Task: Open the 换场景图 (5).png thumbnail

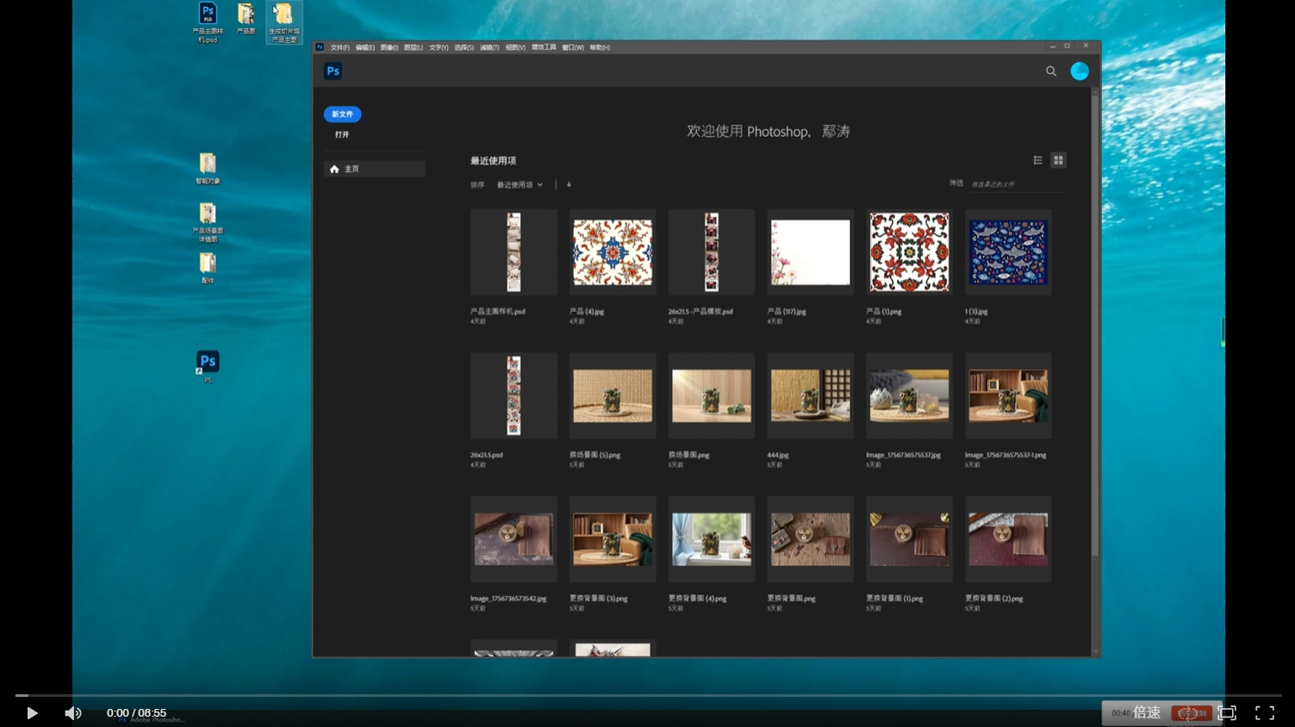Action: (613, 395)
